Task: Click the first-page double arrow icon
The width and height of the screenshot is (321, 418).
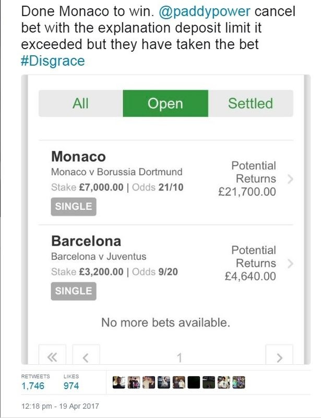Action: pyautogui.click(x=52, y=357)
